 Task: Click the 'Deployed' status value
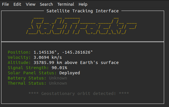[x=70, y=73]
